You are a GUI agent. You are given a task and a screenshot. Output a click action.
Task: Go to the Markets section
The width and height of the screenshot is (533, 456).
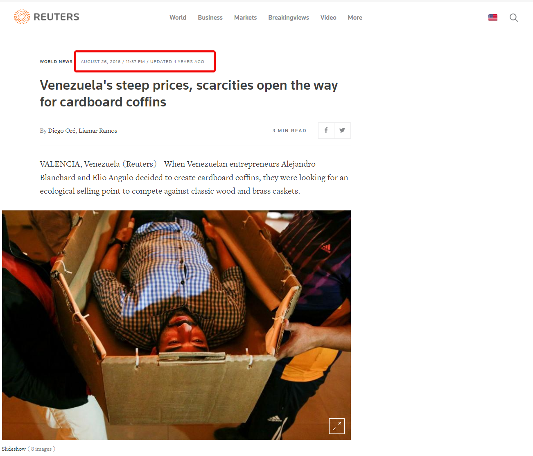pyautogui.click(x=245, y=18)
